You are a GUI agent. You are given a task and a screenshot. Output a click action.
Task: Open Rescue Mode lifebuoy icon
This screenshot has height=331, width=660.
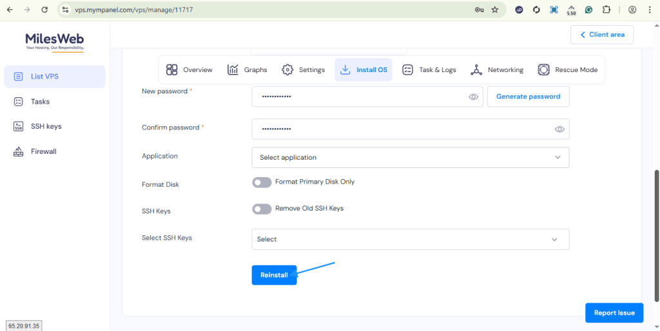point(543,70)
